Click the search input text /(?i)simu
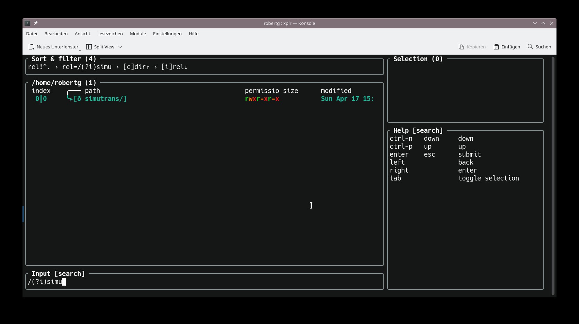This screenshot has height=324, width=579. click(x=45, y=282)
